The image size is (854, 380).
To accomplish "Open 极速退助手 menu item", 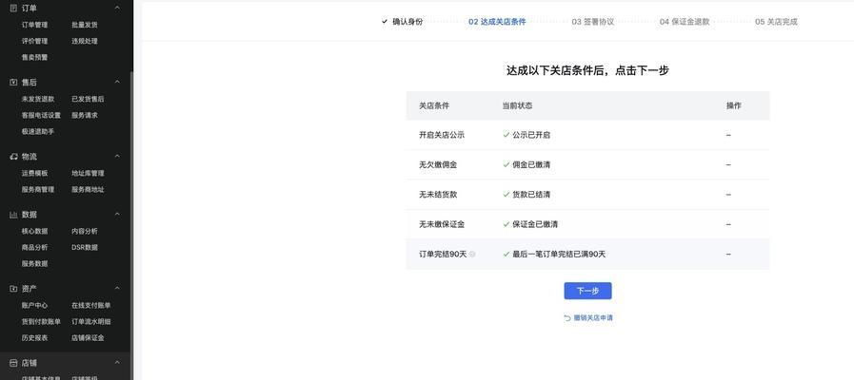I will [38, 131].
